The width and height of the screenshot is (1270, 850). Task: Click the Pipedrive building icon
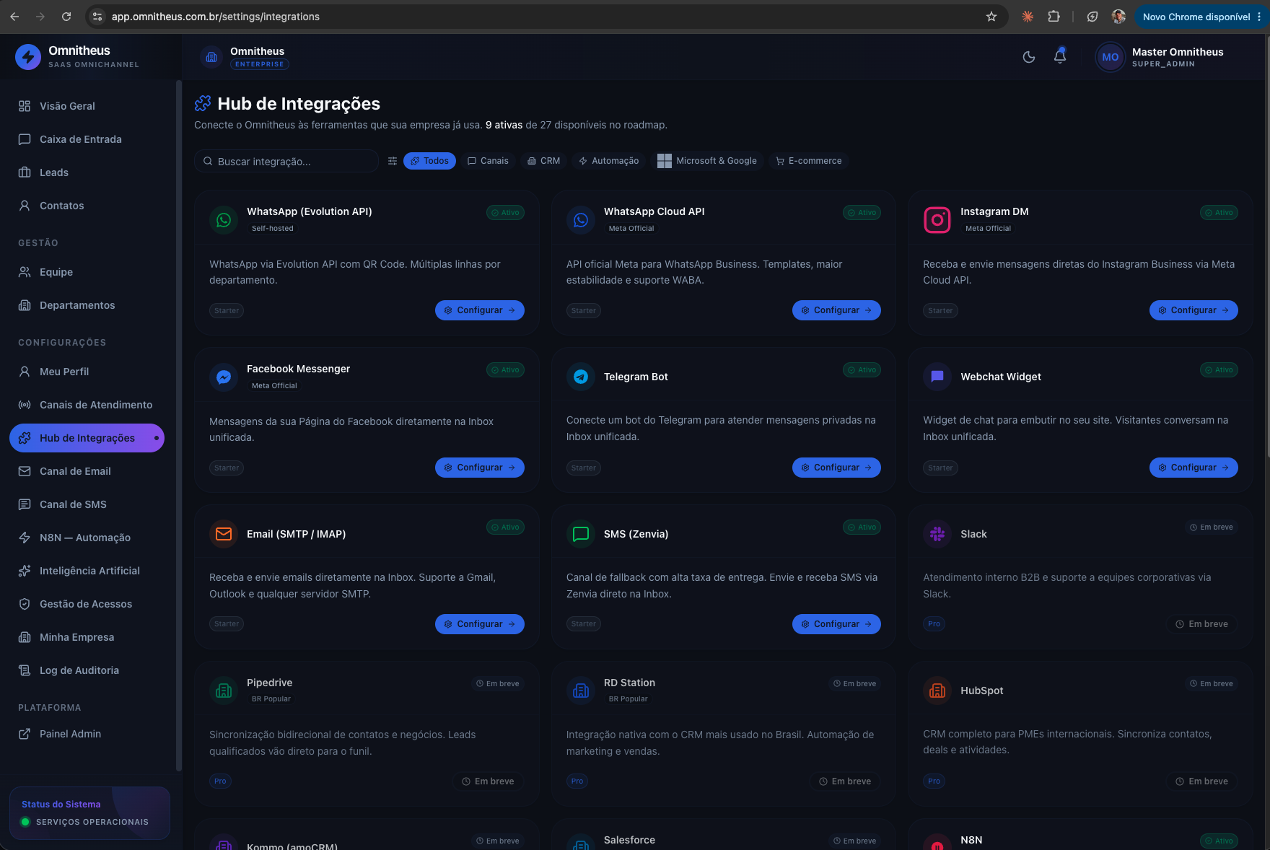pos(224,691)
